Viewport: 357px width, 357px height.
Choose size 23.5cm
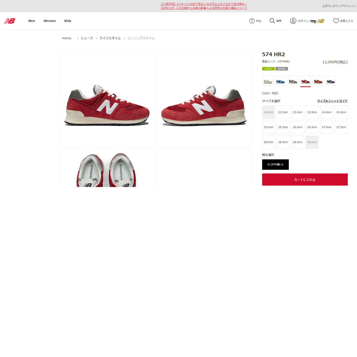click(x=312, y=112)
